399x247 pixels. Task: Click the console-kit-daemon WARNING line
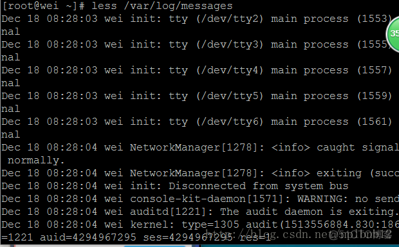[200, 199]
